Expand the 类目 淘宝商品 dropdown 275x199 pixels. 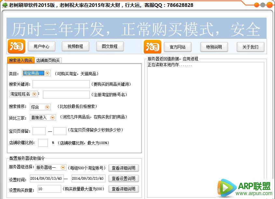[48, 73]
